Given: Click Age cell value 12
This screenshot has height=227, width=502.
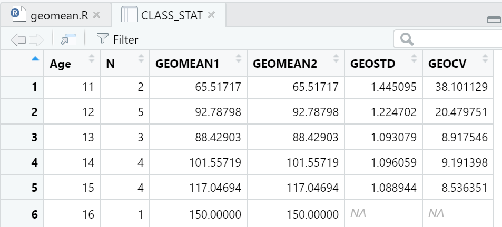Looking at the screenshot, I should click(72, 112).
